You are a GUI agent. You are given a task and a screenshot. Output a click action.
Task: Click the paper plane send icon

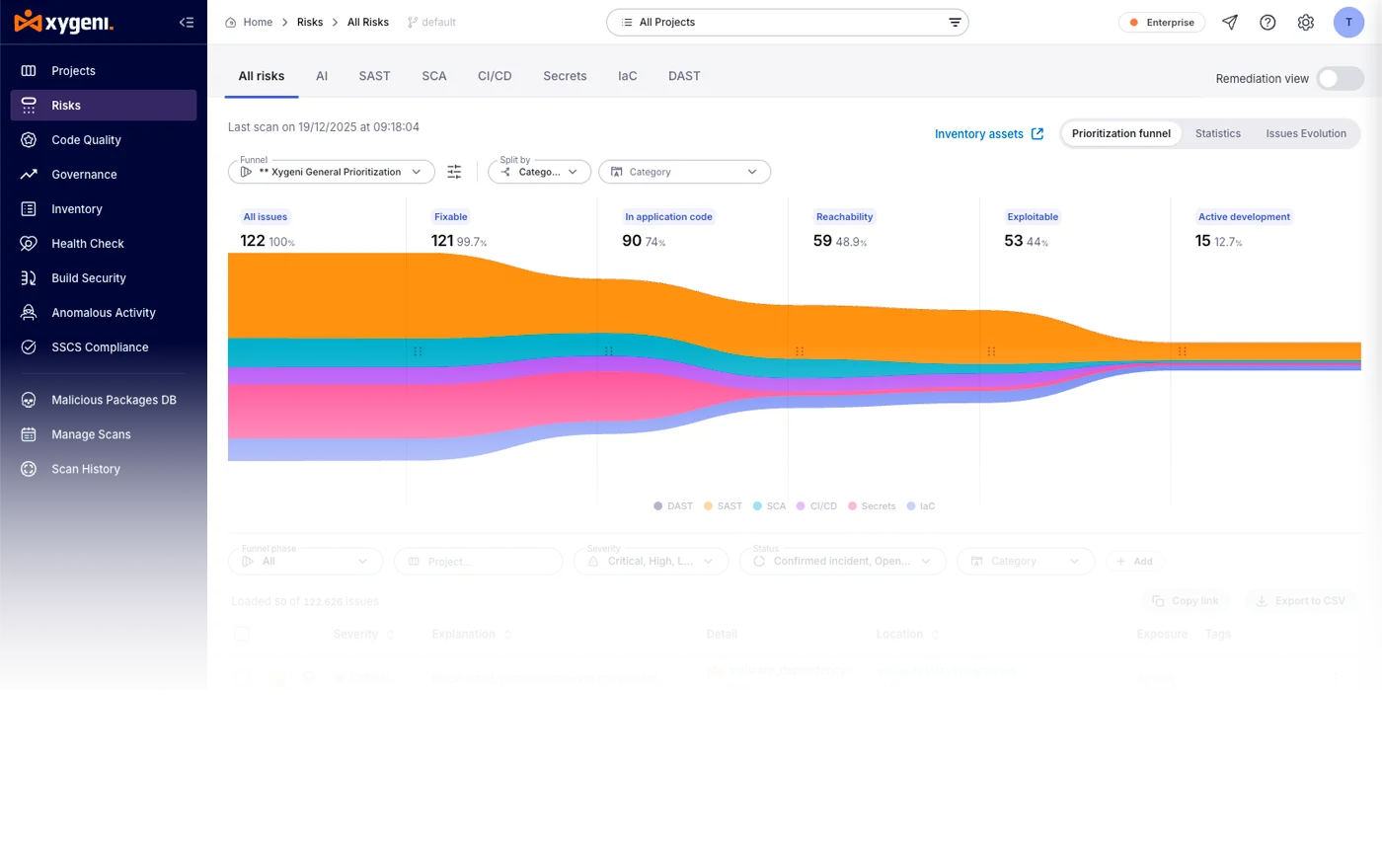click(x=1230, y=22)
